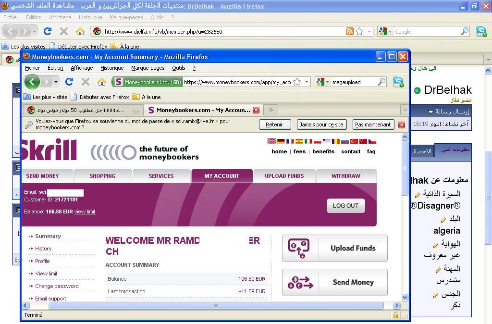Click Retenir to save the password
Image resolution: width=492 pixels, height=324 pixels.
274,125
